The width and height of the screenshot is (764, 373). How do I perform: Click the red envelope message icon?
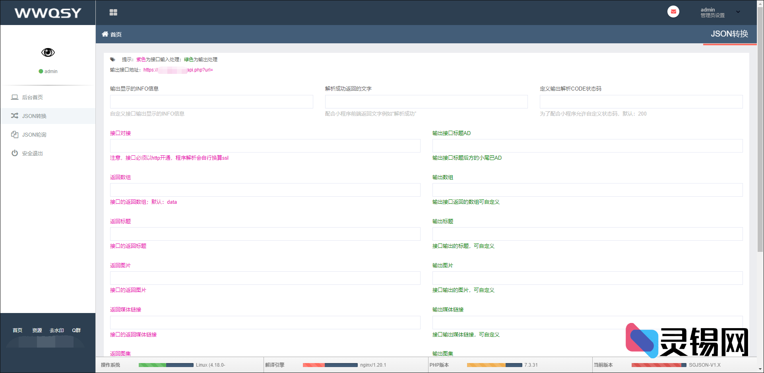pos(673,12)
